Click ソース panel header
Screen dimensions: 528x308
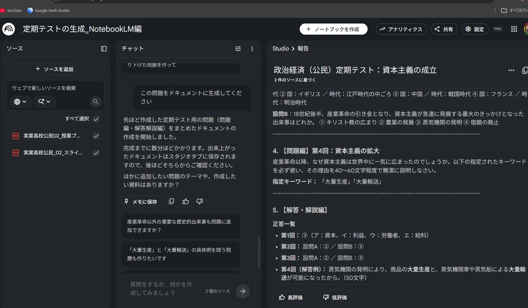click(15, 48)
